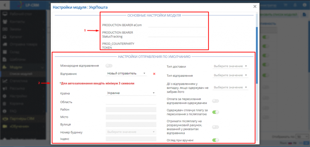Click the PRODUCTION BEARER StatusTracking field
310x147 pixels.
[x=177, y=35]
